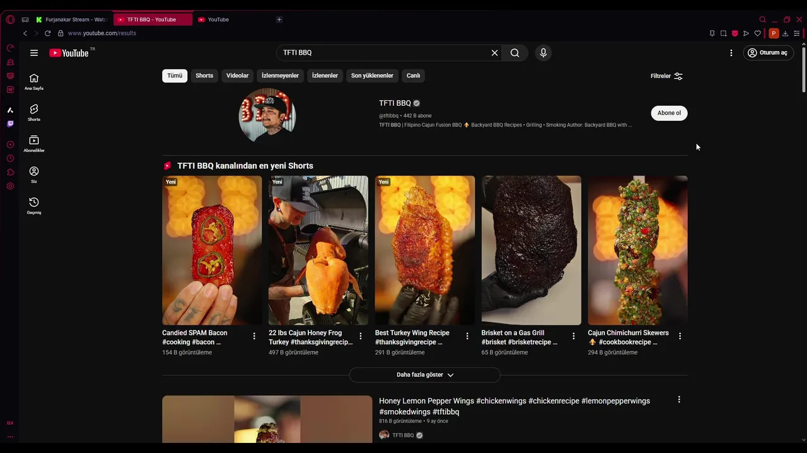Open Opera sidebar extensions cube

(10, 172)
